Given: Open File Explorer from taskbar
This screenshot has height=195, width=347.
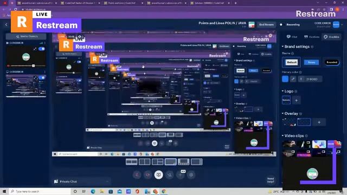Looking at the screenshot, I should coord(101,191).
